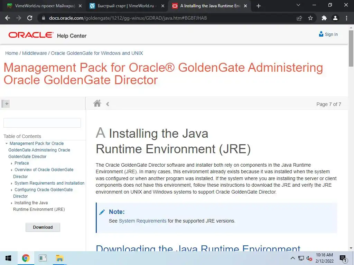The height and width of the screenshot is (265, 354).
Task: Click the table of contents search field
Action: pos(42,123)
